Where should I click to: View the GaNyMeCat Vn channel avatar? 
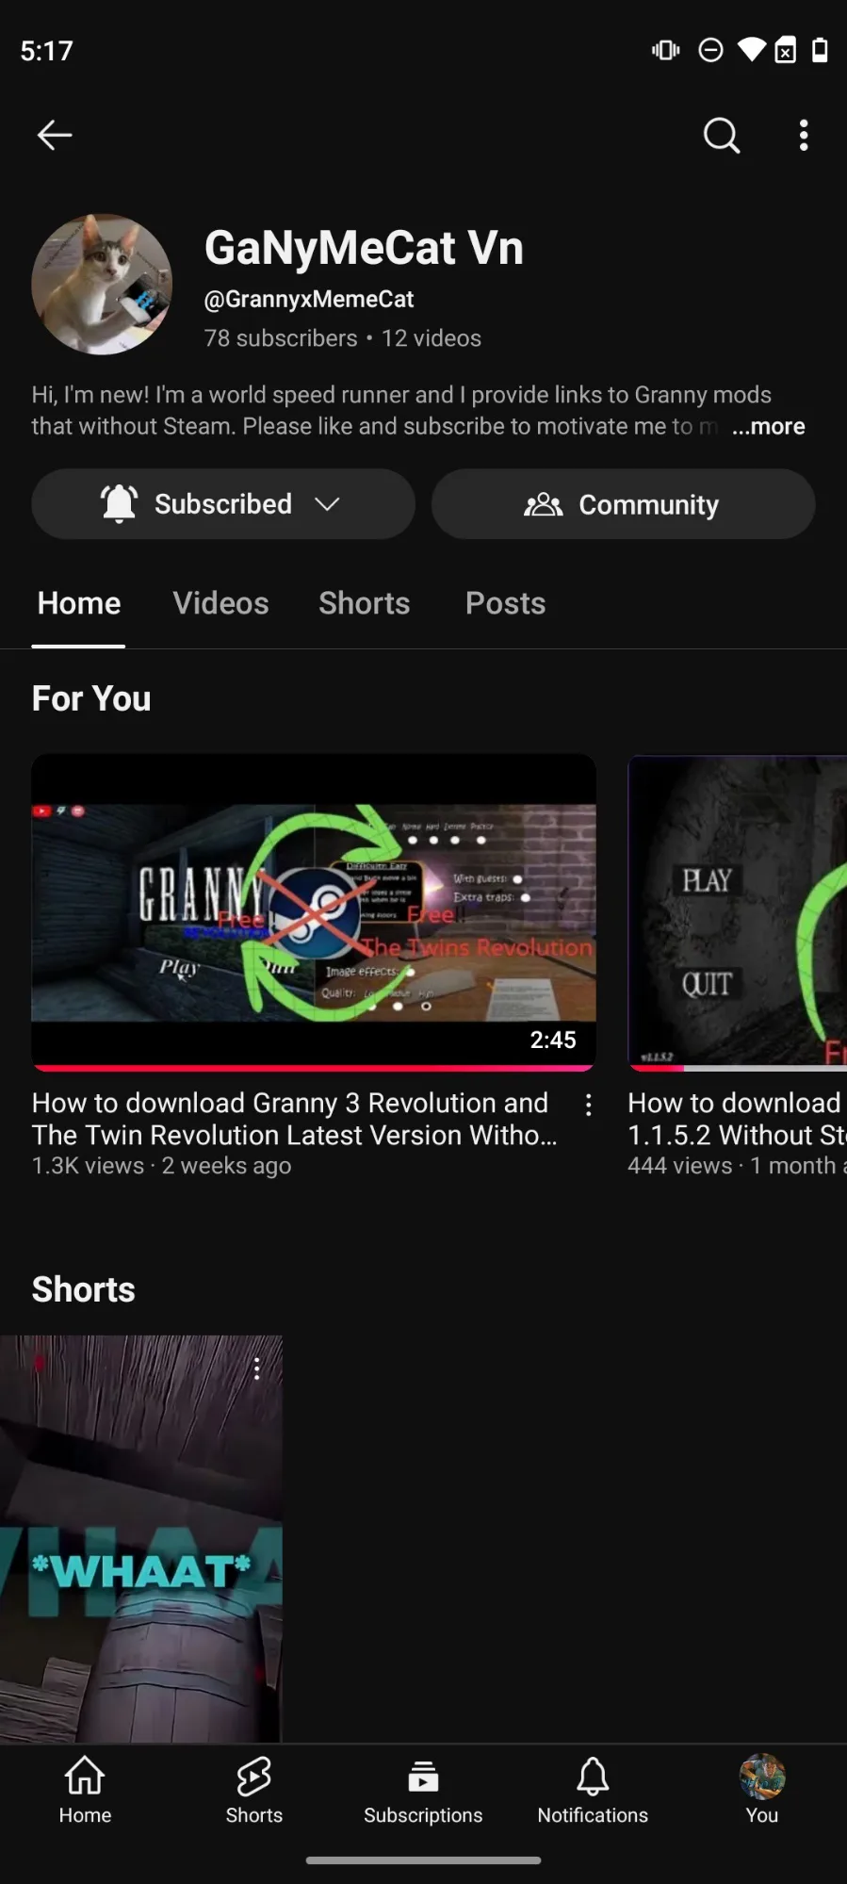pos(102,284)
